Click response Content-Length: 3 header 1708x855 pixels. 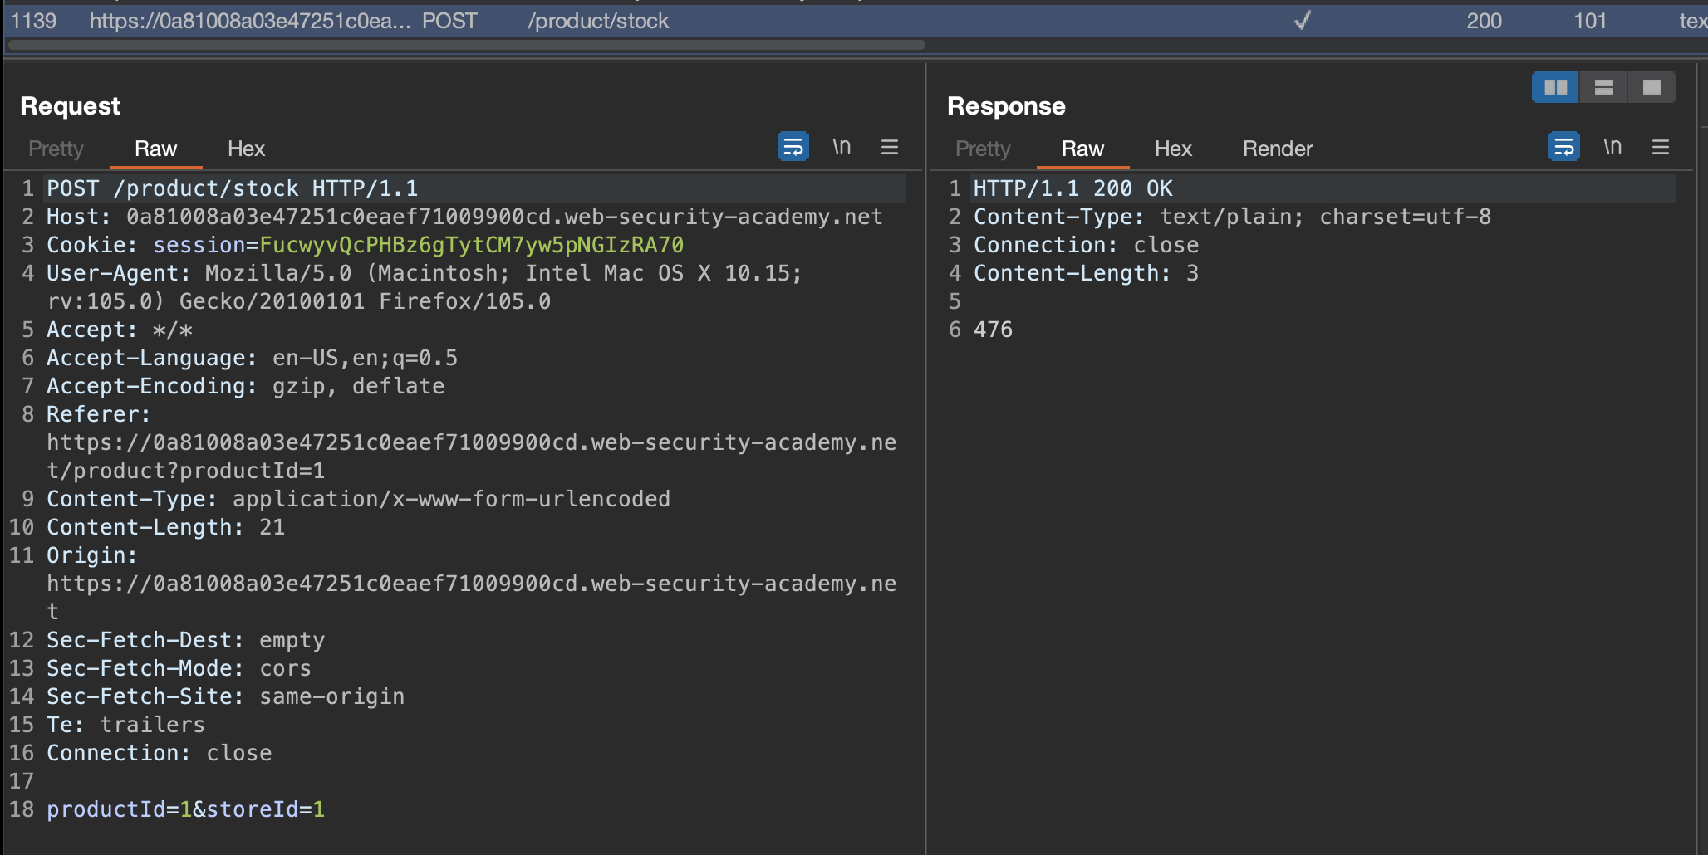pos(1086,273)
